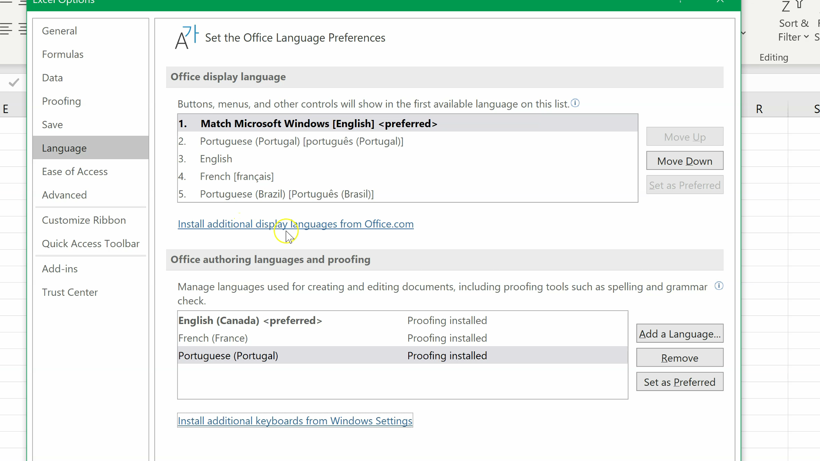The image size is (820, 461).
Task: Select English Canada as preferred language
Action: [249, 320]
